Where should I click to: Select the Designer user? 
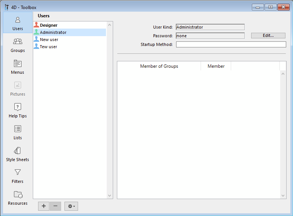[x=70, y=25]
